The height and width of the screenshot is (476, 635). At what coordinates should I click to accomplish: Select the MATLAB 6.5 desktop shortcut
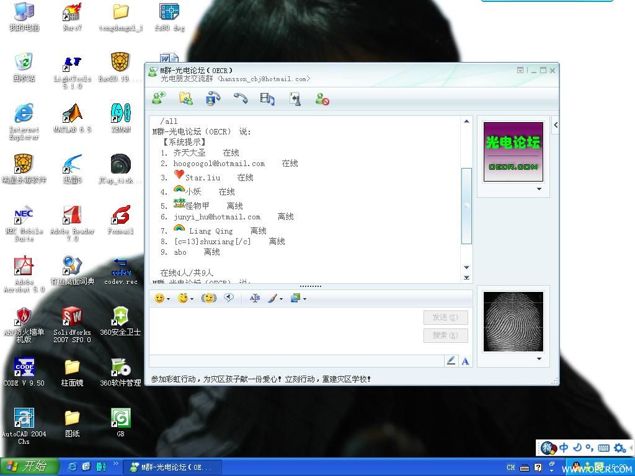pos(72,118)
